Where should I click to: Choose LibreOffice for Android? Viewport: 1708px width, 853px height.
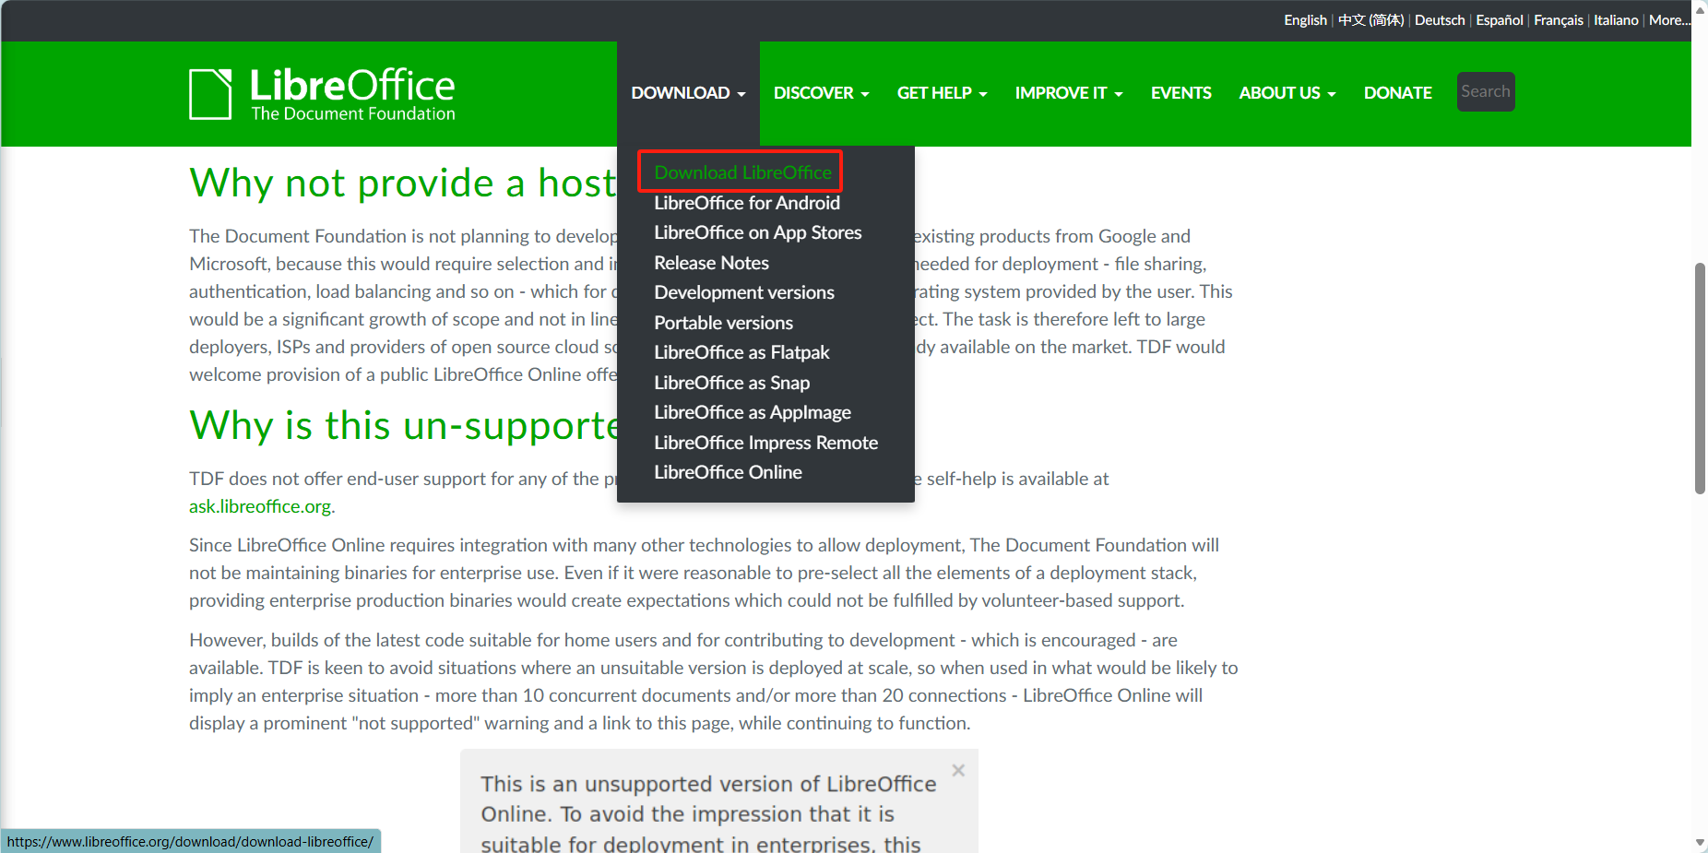click(747, 203)
